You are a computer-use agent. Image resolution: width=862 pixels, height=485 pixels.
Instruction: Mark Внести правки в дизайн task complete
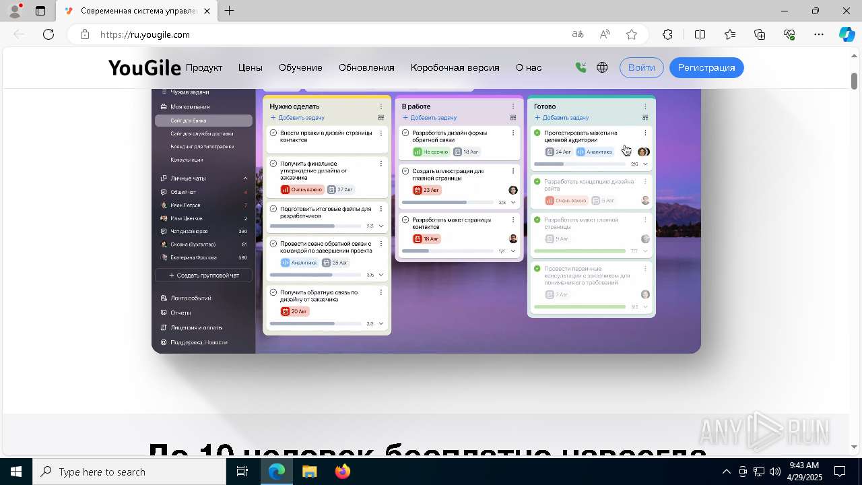(x=273, y=133)
